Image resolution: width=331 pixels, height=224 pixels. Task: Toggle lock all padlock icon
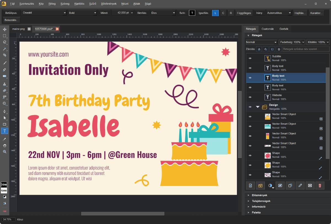(x=279, y=49)
